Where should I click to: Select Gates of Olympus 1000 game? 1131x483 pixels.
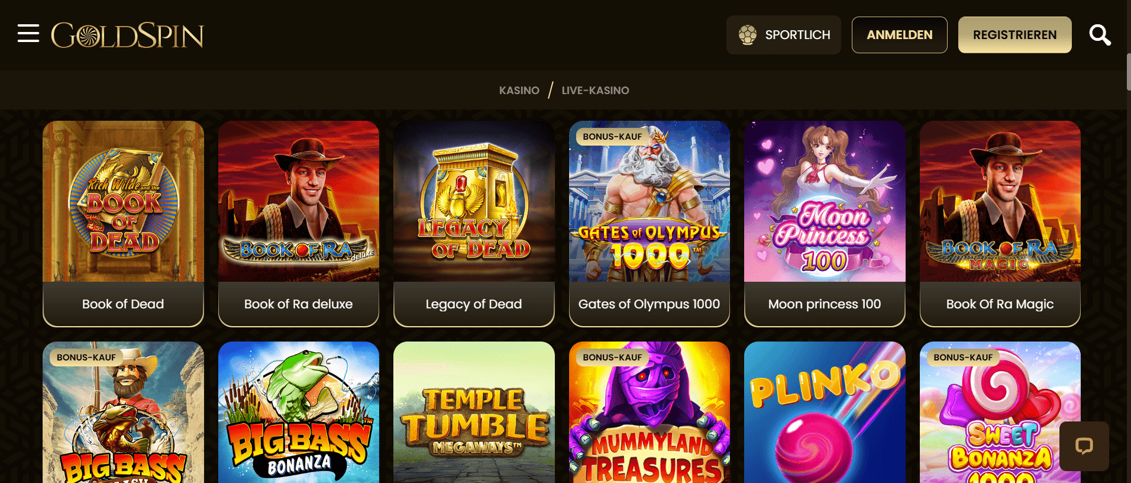coord(649,224)
